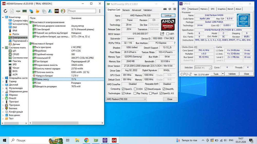Toggle the Vulkan checkbox in GPU-Z
The height and width of the screenshot is (144, 257).
(x=123, y=93)
